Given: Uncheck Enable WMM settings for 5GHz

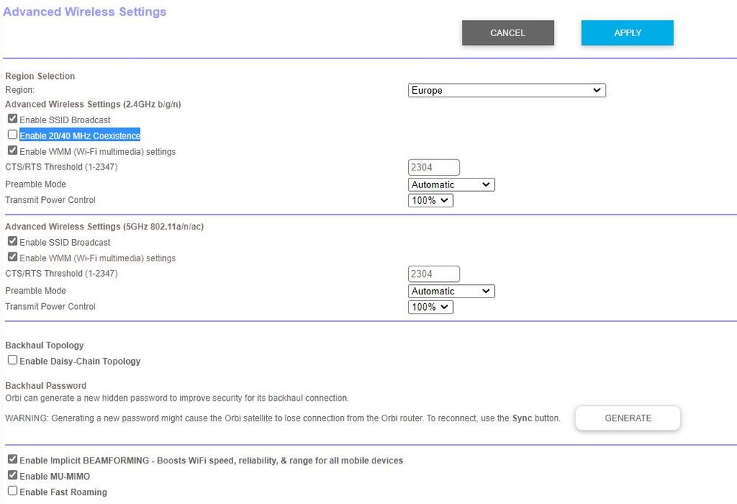Looking at the screenshot, I should (x=12, y=257).
